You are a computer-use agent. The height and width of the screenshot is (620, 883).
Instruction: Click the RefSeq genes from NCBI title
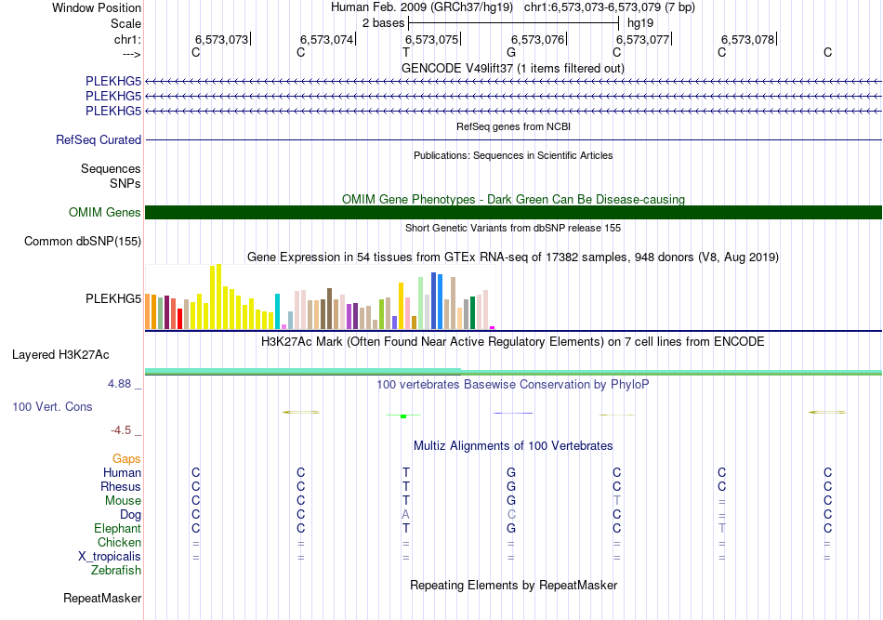pos(513,126)
